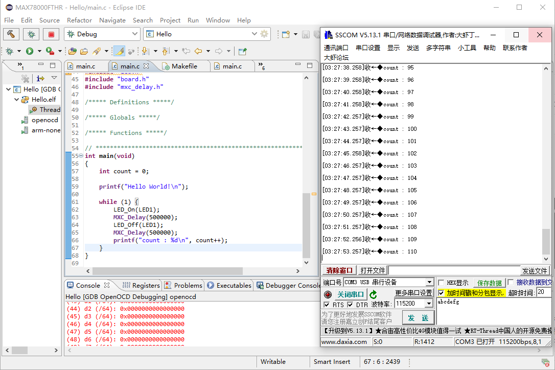Viewport: 555px width, 370px height.
Task: Click the Save floppy disk icon in Eclipse toolbar
Action: [x=306, y=34]
